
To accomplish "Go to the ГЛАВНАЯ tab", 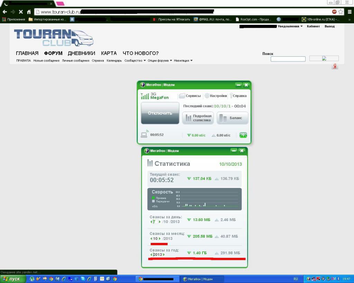I will 27,53.
